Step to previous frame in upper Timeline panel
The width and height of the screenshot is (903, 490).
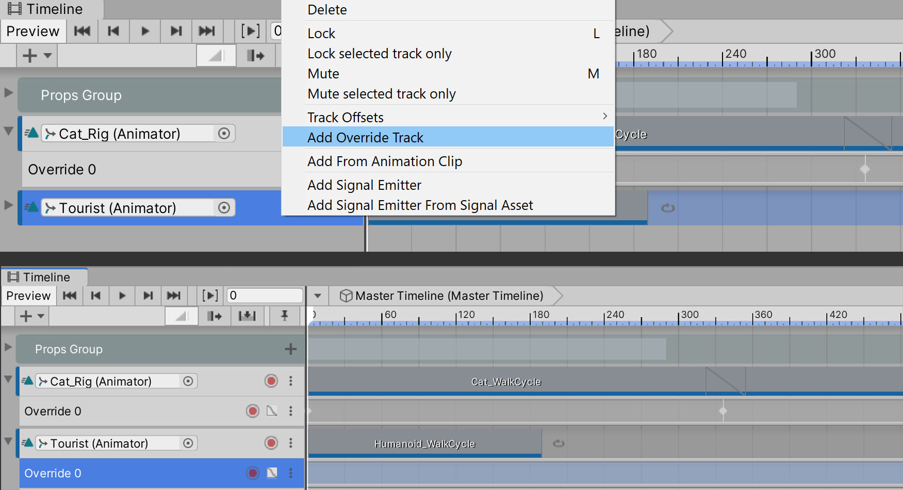click(x=113, y=31)
